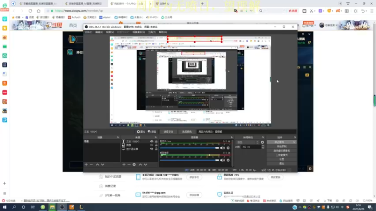
Task: Click the 选择颜色 select color button
Action: (x=187, y=132)
